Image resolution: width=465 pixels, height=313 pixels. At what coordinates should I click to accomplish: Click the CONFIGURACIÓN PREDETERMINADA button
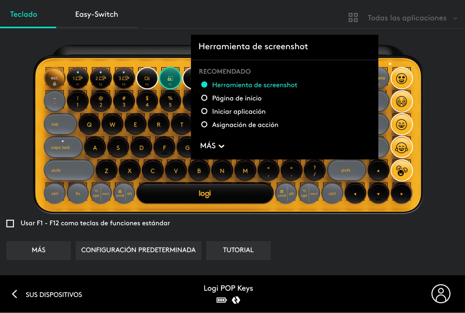tap(138, 250)
